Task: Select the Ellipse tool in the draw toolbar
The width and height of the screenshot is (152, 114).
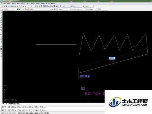Action: point(1,35)
